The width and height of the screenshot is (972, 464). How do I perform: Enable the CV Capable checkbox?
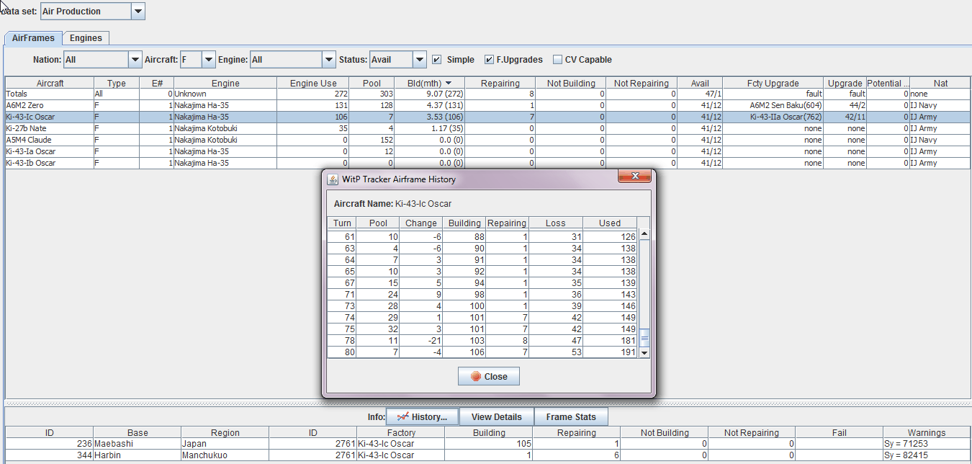(x=557, y=60)
